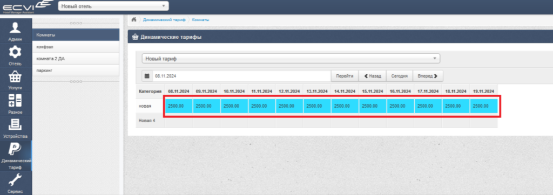Click the 19.11.2024 column header
This screenshot has height=195, width=553.
[483, 91]
